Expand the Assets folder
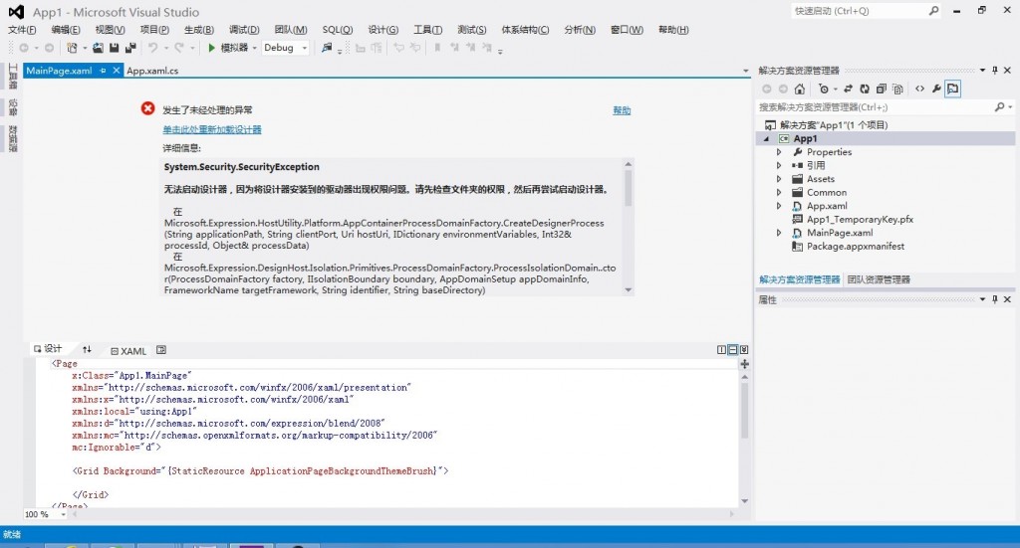Image resolution: width=1020 pixels, height=548 pixels. 779,179
